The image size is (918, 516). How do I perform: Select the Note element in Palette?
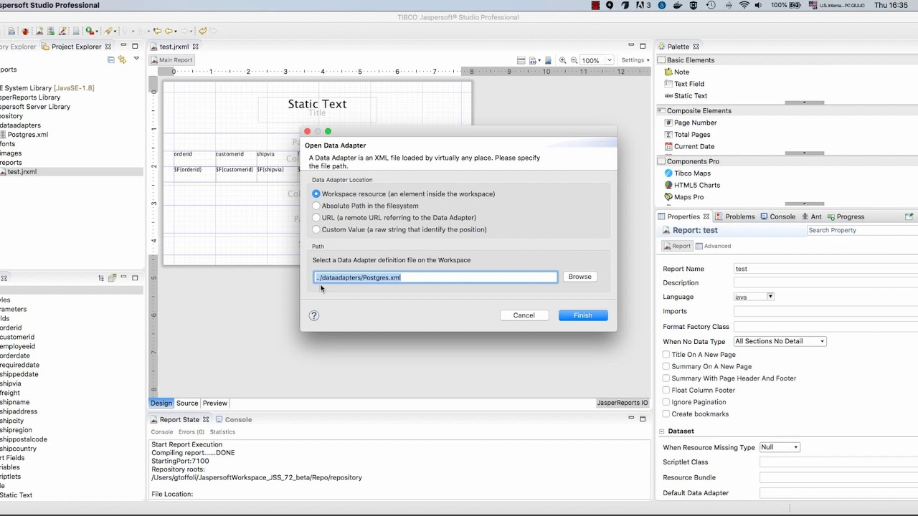tap(677, 72)
